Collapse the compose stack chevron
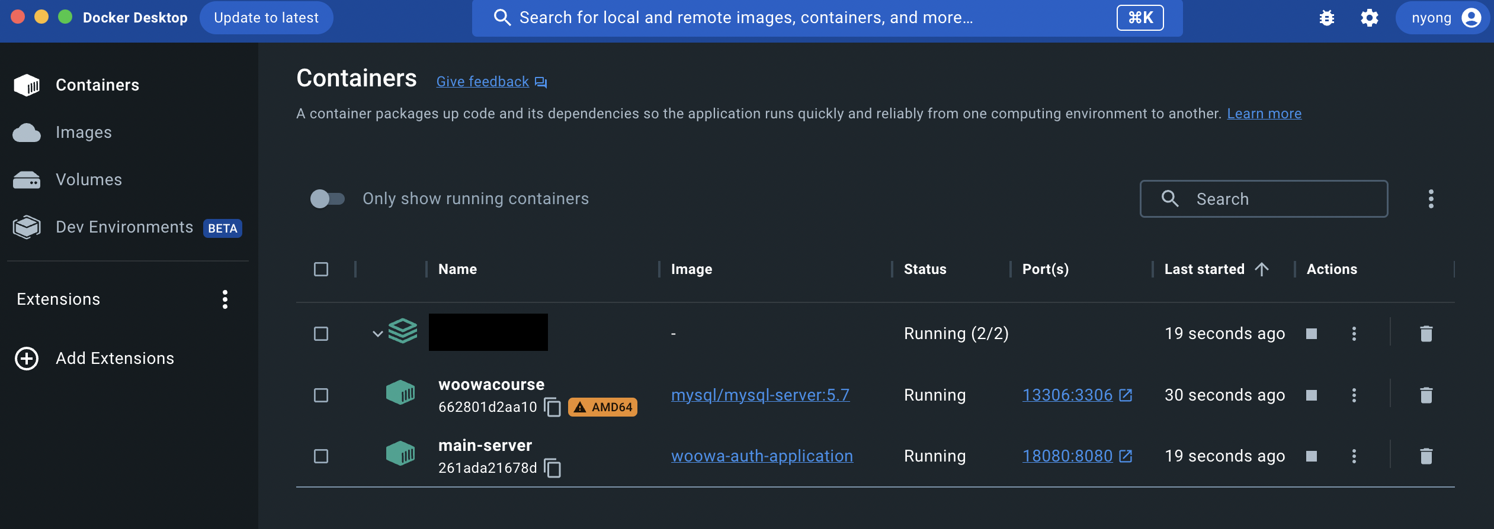The height and width of the screenshot is (529, 1494). click(x=377, y=334)
